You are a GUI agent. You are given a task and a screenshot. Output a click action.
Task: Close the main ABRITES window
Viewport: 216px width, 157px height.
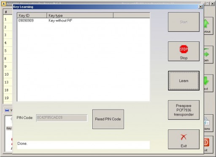pos(213,4)
